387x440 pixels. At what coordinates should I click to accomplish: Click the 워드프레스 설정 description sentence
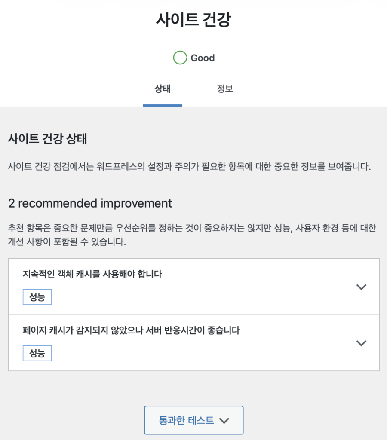(189, 167)
